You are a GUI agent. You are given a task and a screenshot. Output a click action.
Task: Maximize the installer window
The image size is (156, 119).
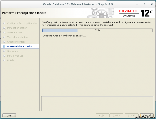click(x=144, y=4)
